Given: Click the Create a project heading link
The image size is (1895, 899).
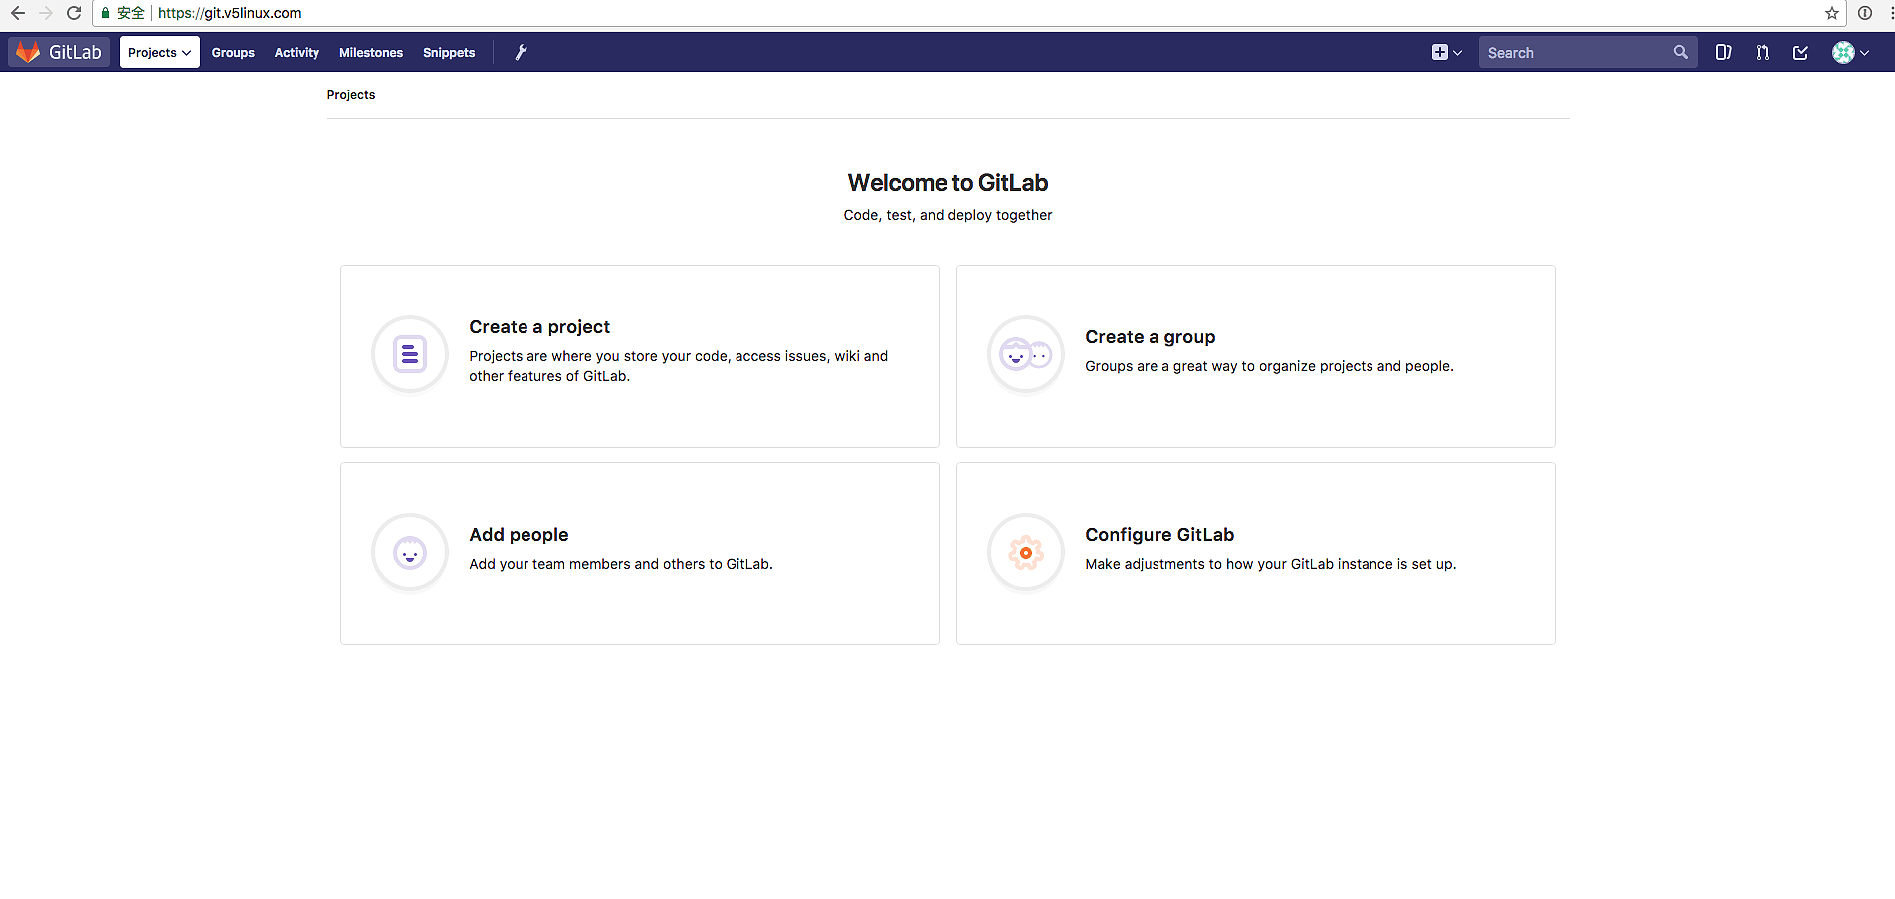Looking at the screenshot, I should pyautogui.click(x=539, y=327).
